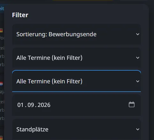Screen dimensions: 154x140
Task: Click the empty area inside the date field
Action: (x=89, y=105)
